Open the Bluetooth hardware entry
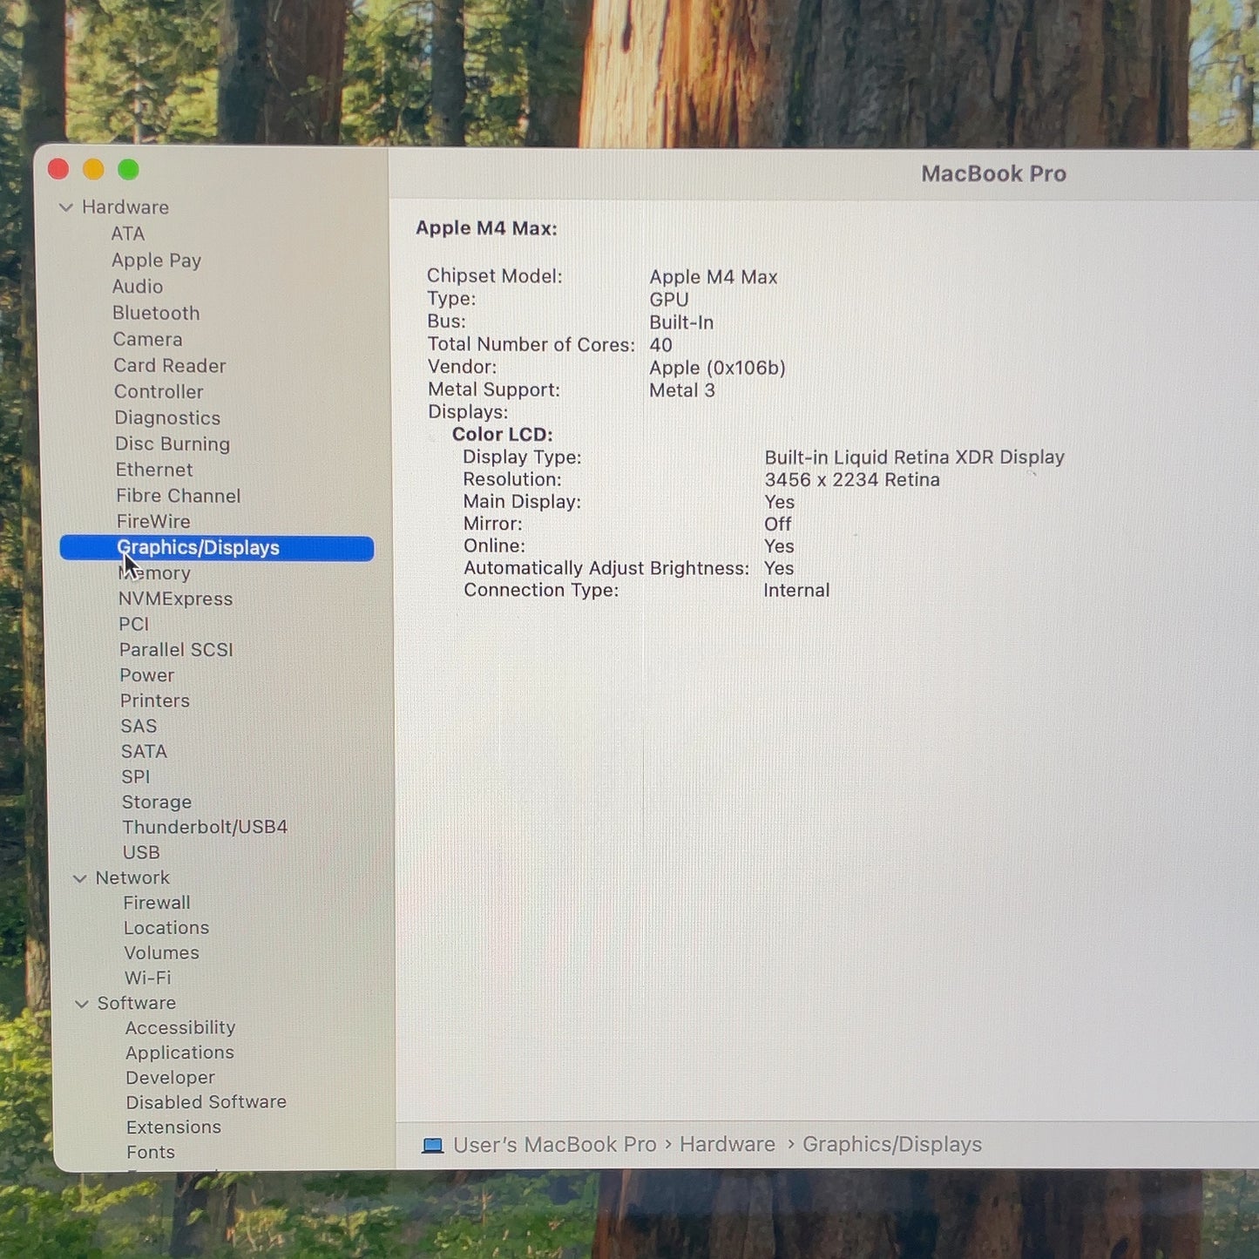 pos(156,313)
